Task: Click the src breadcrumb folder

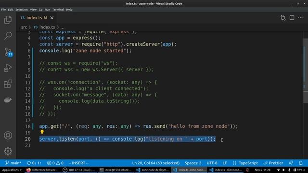Action: [24, 27]
